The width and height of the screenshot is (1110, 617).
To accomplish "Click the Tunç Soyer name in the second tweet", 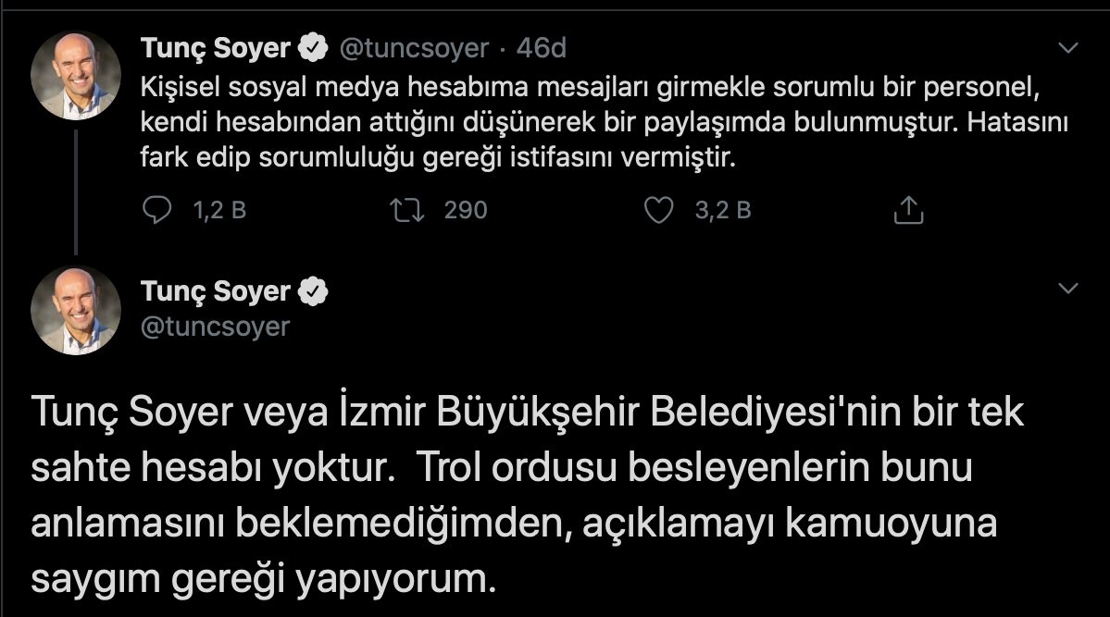I will (216, 291).
